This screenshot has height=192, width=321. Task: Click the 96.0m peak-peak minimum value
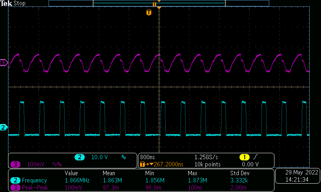pyautogui.click(x=153, y=187)
